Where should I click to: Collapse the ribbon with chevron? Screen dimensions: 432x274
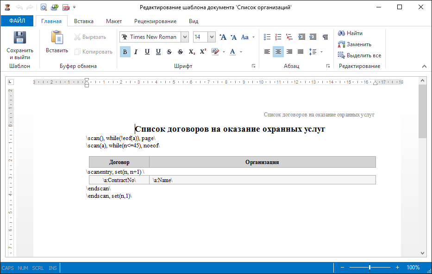pos(424,66)
